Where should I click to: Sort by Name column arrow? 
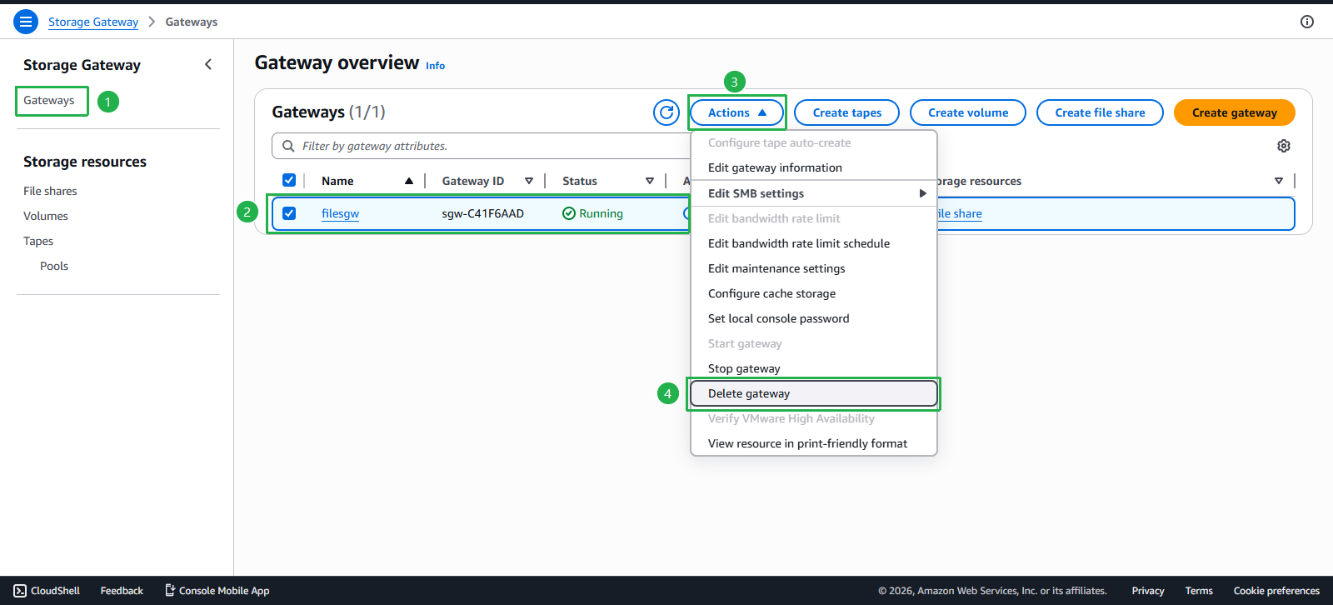[x=409, y=181]
